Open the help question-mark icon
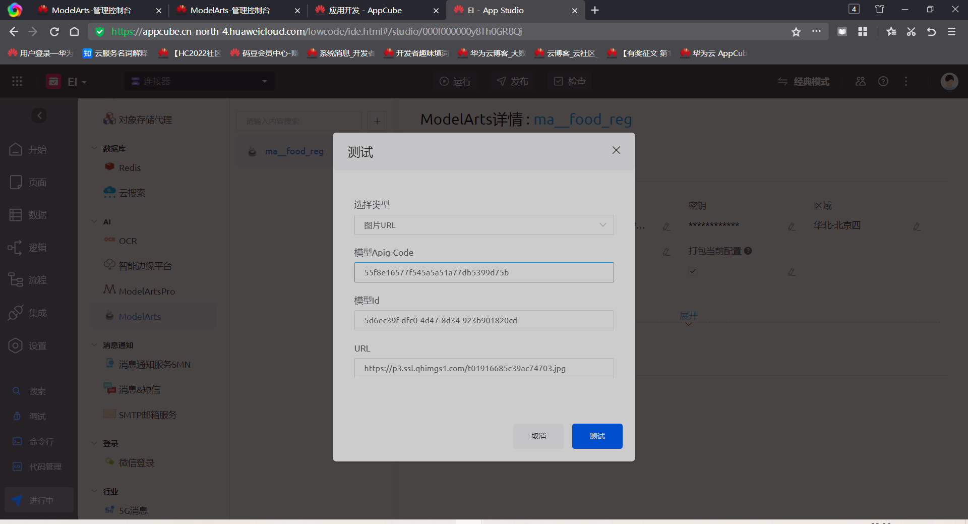968x524 pixels. (883, 81)
